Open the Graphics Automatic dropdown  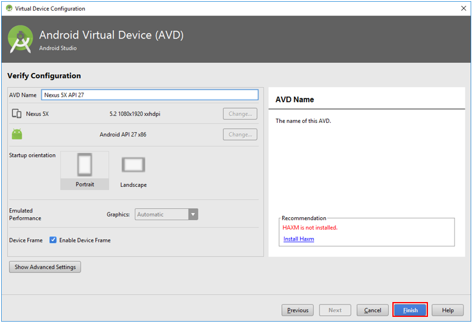point(166,214)
